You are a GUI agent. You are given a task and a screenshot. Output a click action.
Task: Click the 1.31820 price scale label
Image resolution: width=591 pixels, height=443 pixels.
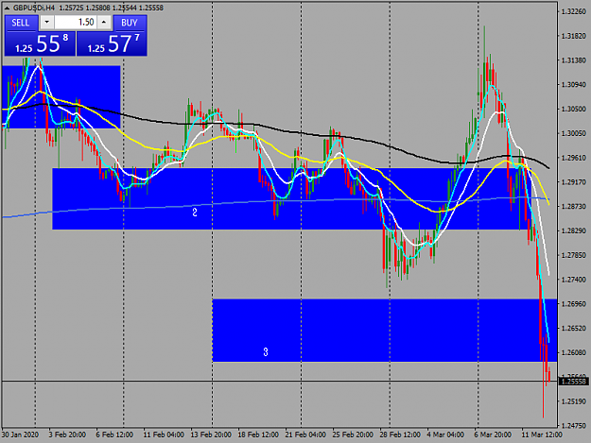click(573, 36)
